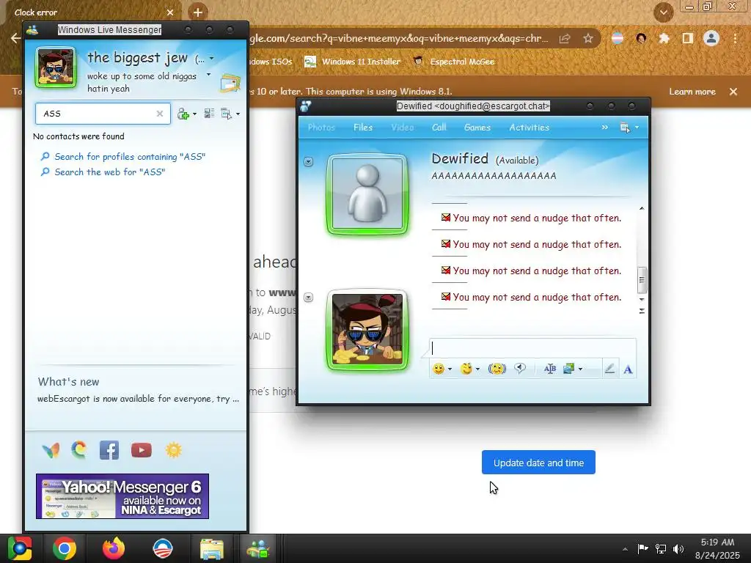Open File Explorer from the taskbar
Screen dimensions: 751x563
tap(211, 548)
